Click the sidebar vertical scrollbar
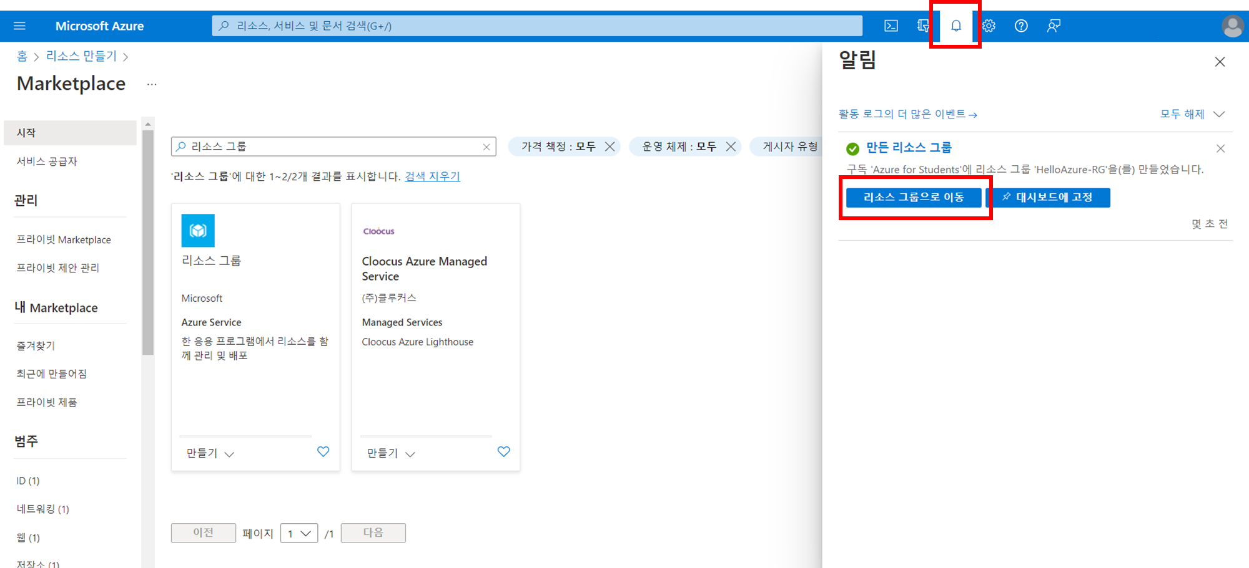This screenshot has width=1249, height=568. 148,243
